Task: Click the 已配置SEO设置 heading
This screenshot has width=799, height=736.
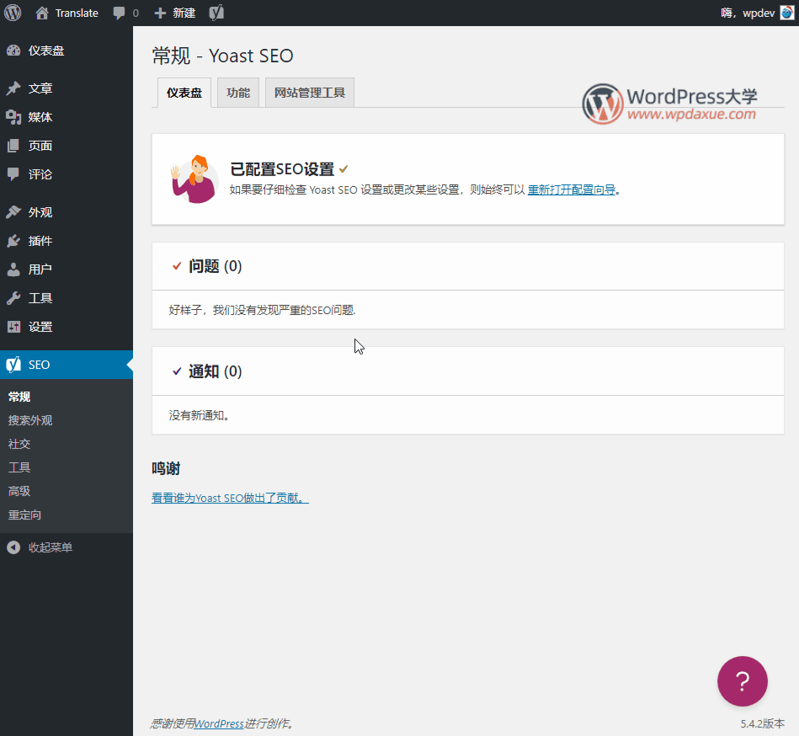Action: pyautogui.click(x=282, y=168)
